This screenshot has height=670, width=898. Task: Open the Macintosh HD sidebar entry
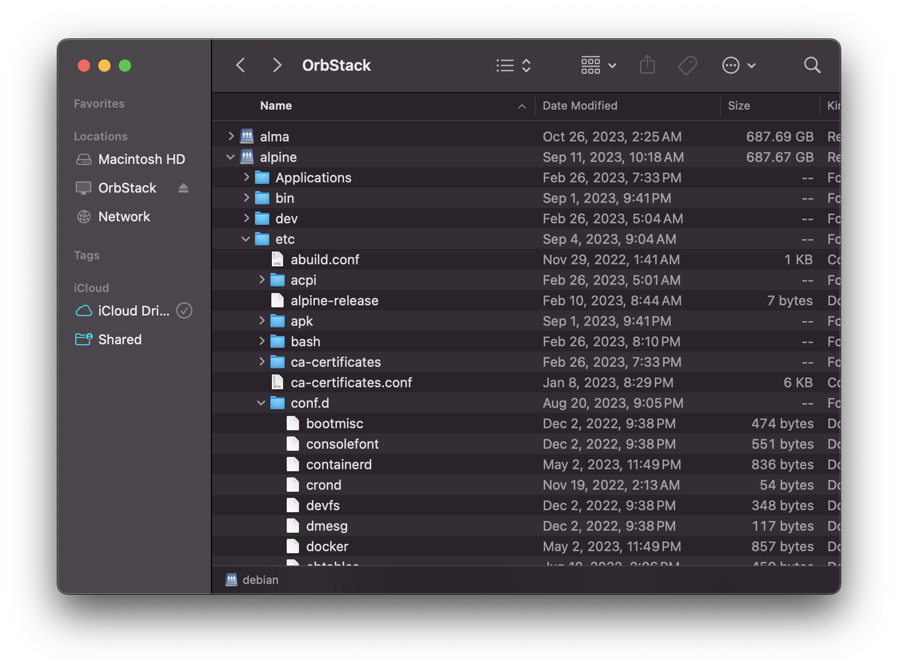[x=141, y=159]
